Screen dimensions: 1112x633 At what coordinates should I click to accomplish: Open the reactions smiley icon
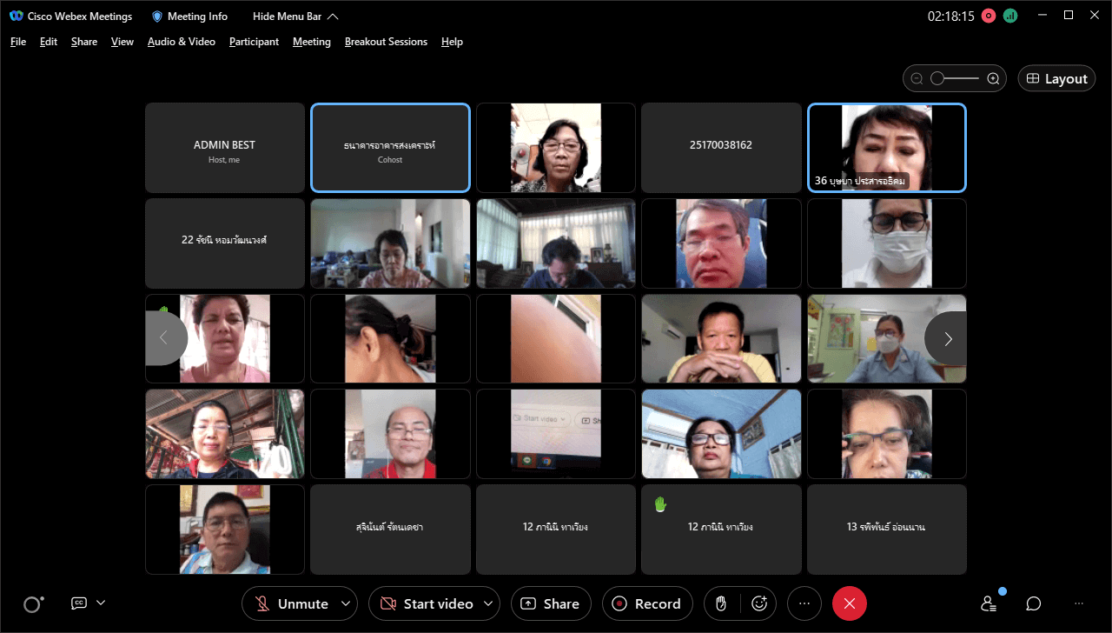759,603
